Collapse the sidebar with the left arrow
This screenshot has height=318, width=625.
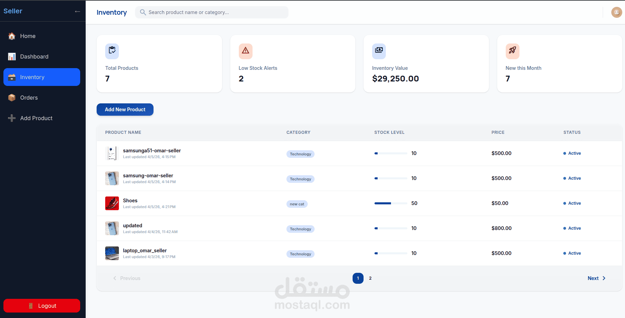pyautogui.click(x=77, y=12)
